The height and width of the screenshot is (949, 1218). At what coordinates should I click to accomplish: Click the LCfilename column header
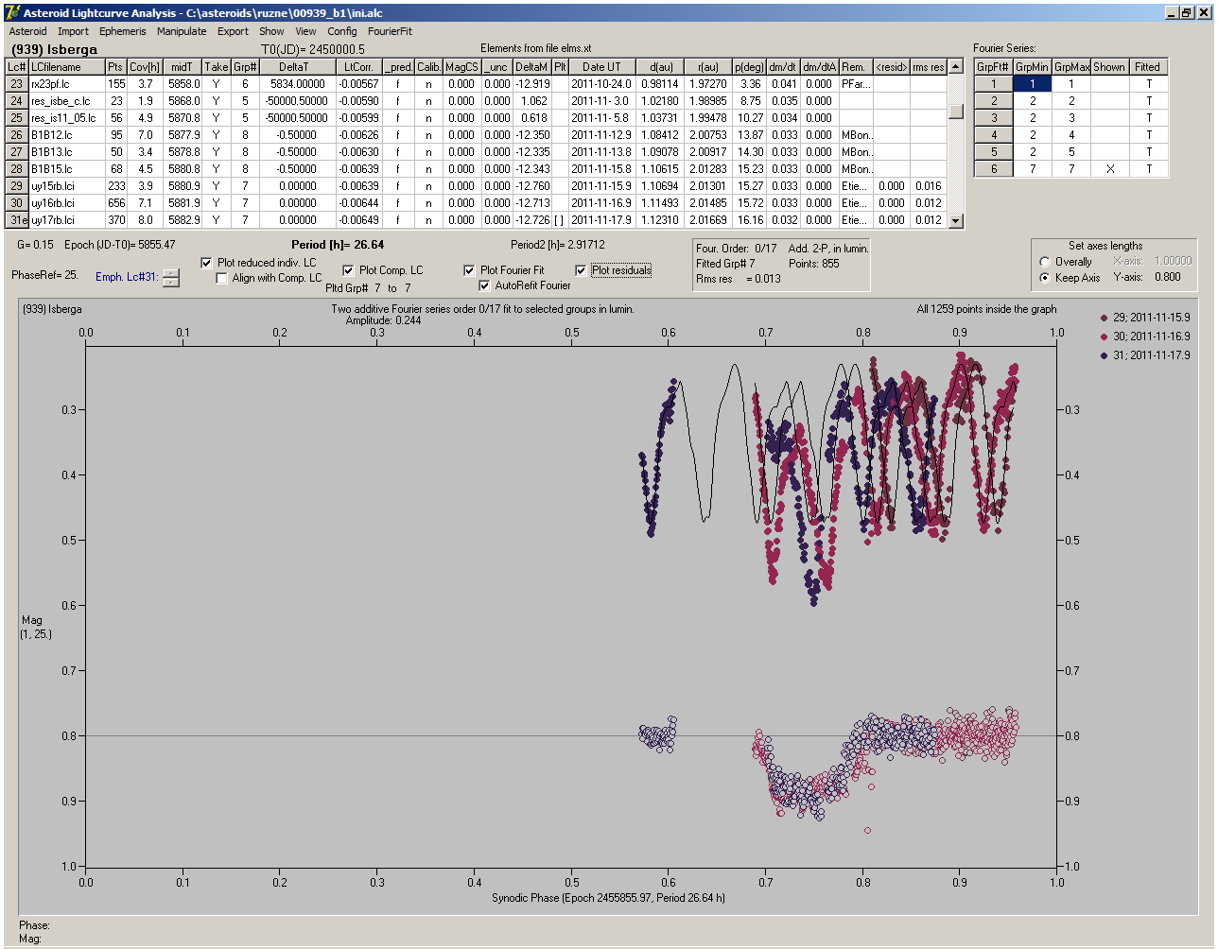(66, 67)
